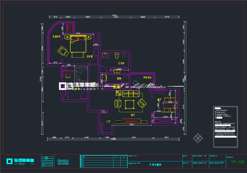Select the 卫生间 bathroom label

[x=121, y=63]
